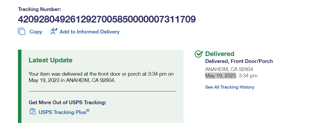
Task: Click the Informed Delivery mail carrier icon
Action: point(54,31)
